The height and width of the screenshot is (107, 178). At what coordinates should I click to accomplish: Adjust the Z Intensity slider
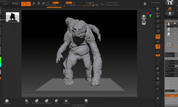pyautogui.click(x=76, y=5)
